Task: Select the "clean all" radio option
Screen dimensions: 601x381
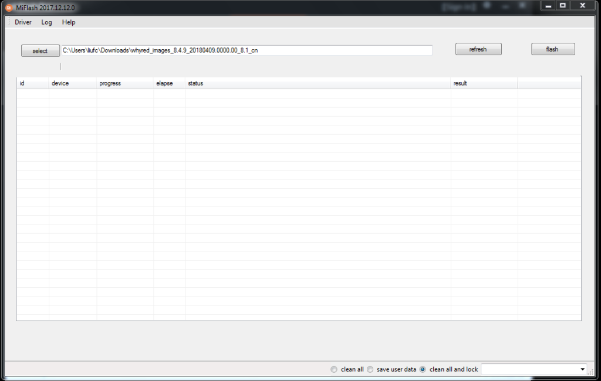Action: pyautogui.click(x=335, y=369)
